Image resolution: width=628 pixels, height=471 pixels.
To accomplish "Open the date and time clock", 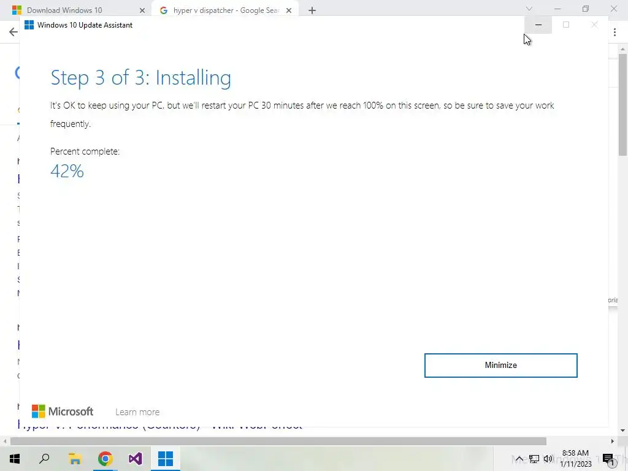I will (575, 459).
